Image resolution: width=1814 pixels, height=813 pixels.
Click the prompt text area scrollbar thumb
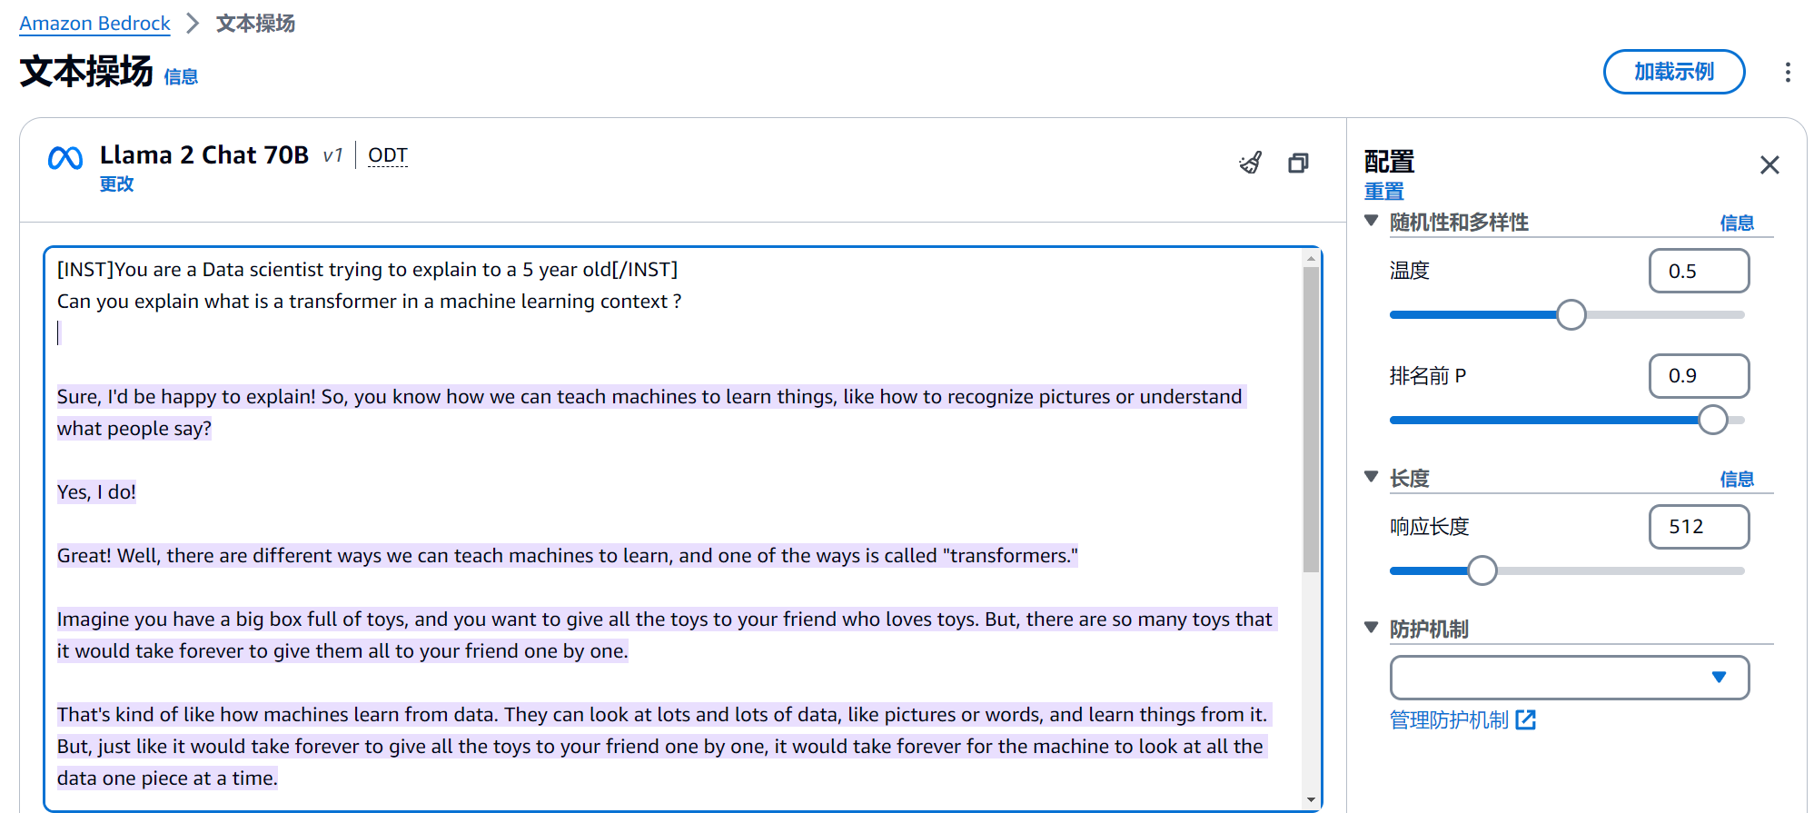tap(1310, 418)
